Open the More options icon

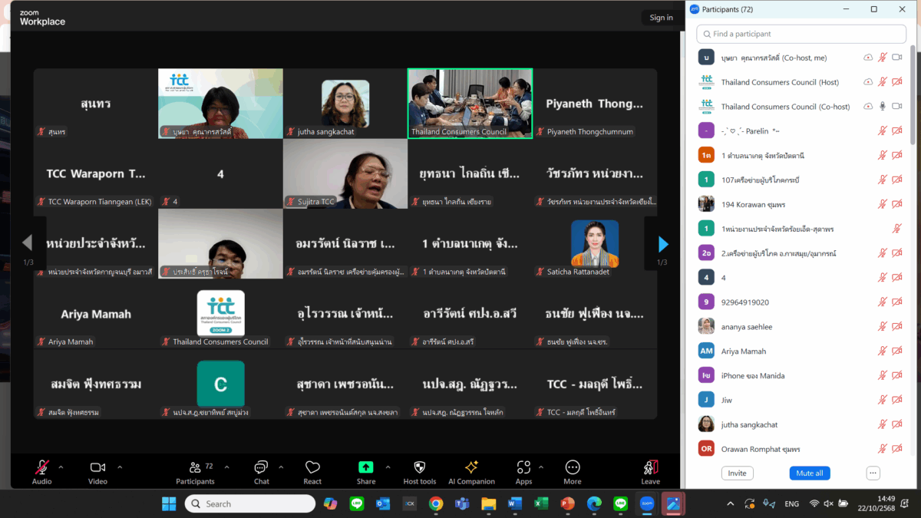click(x=573, y=467)
